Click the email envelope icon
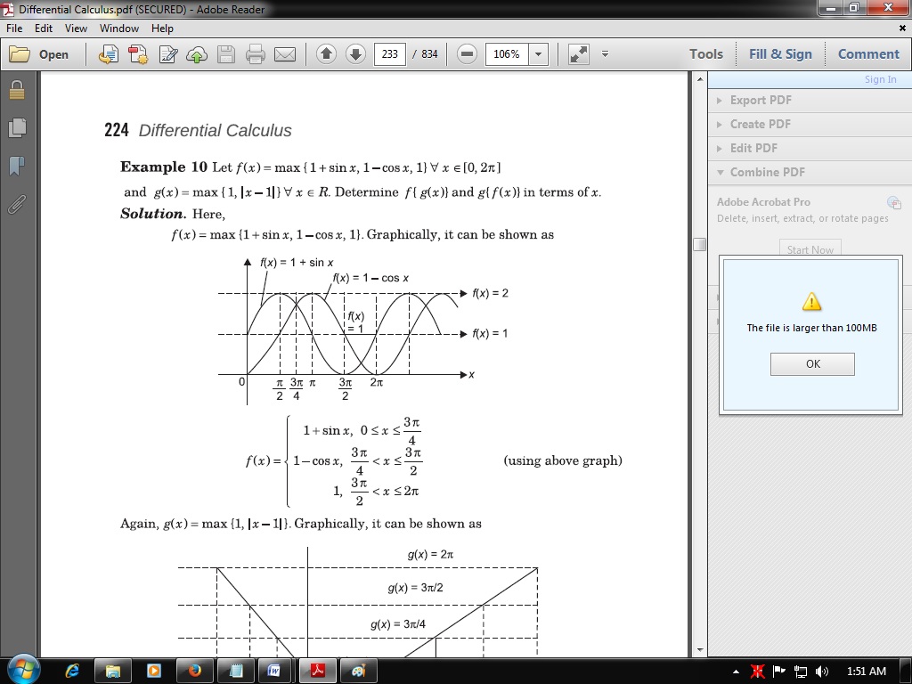This screenshot has height=684, width=912. coord(285,54)
